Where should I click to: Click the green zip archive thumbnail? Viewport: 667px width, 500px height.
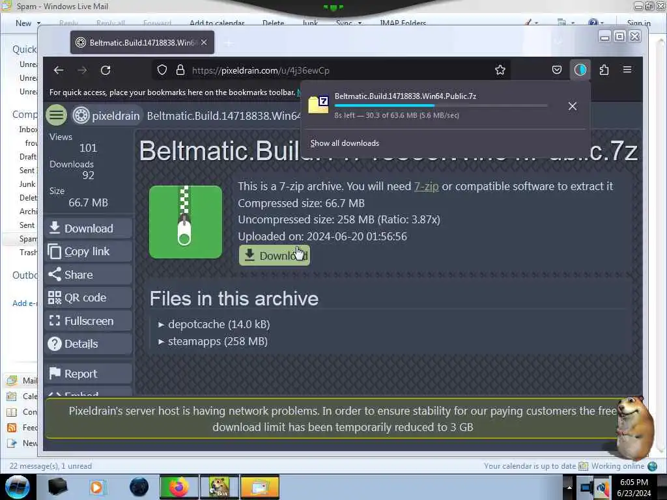click(x=186, y=222)
